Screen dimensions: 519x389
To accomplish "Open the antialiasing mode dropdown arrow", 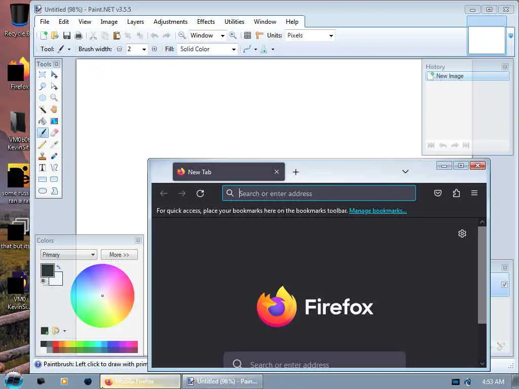I will [x=255, y=50].
